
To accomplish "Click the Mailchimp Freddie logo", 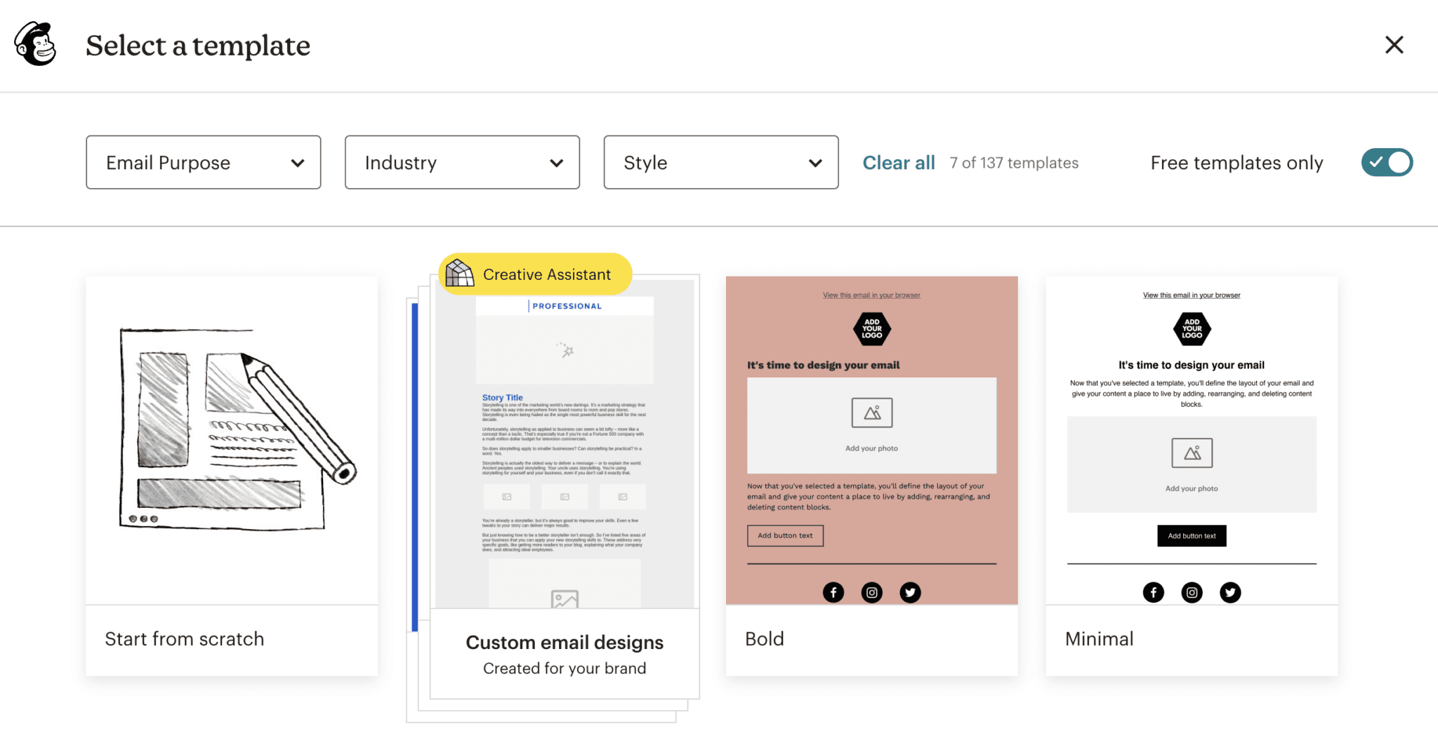I will tap(34, 44).
